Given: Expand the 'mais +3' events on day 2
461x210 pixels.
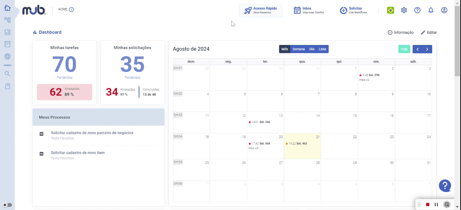Looking at the screenshot, I should pyautogui.click(x=364, y=80).
